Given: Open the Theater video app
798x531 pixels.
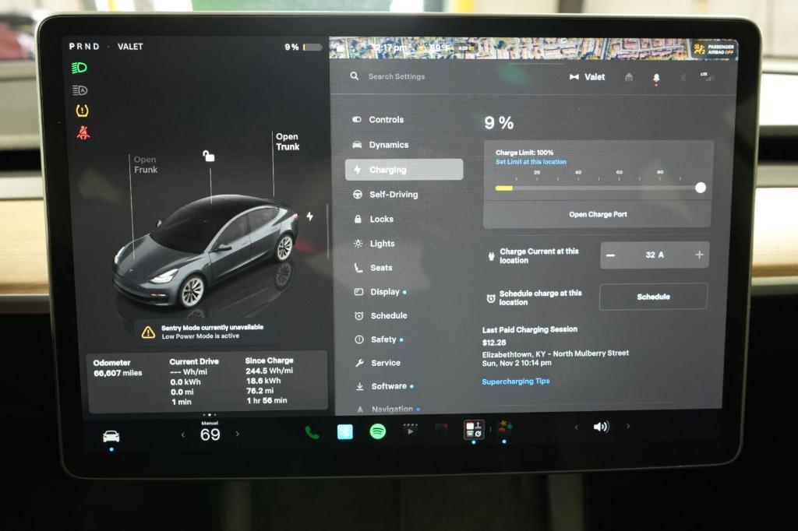Looking at the screenshot, I should [x=410, y=431].
